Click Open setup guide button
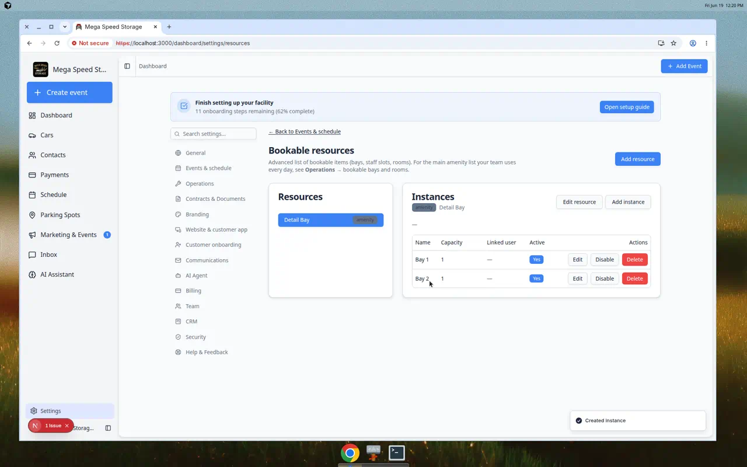 click(627, 107)
